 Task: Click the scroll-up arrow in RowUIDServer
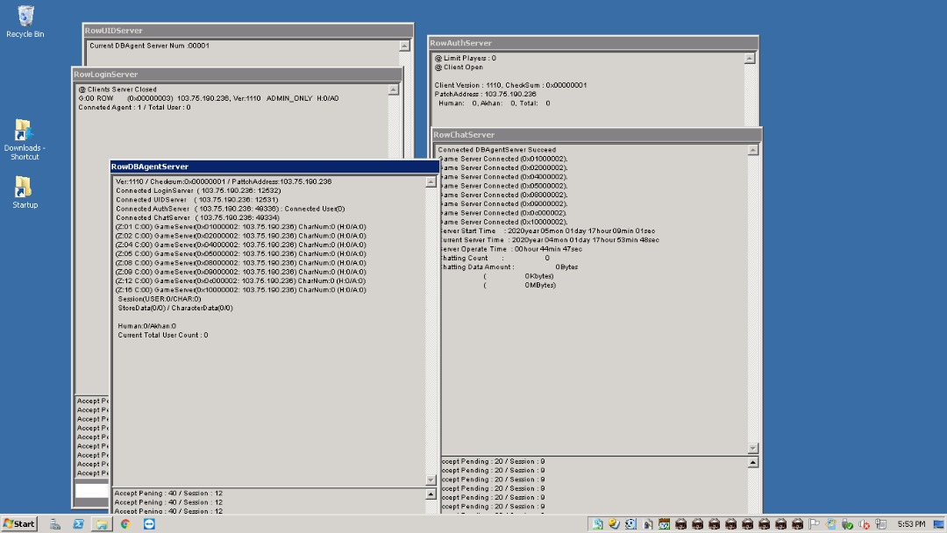point(404,46)
